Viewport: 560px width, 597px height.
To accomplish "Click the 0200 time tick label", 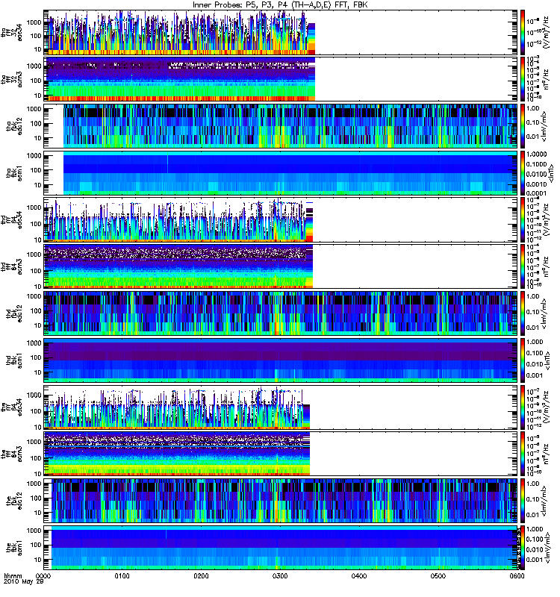I will (201, 576).
